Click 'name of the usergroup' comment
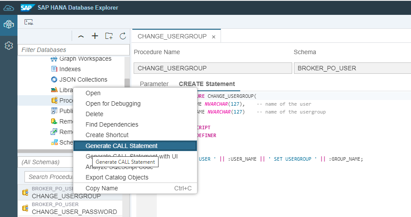This screenshot has height=217, width=411. pos(295,112)
